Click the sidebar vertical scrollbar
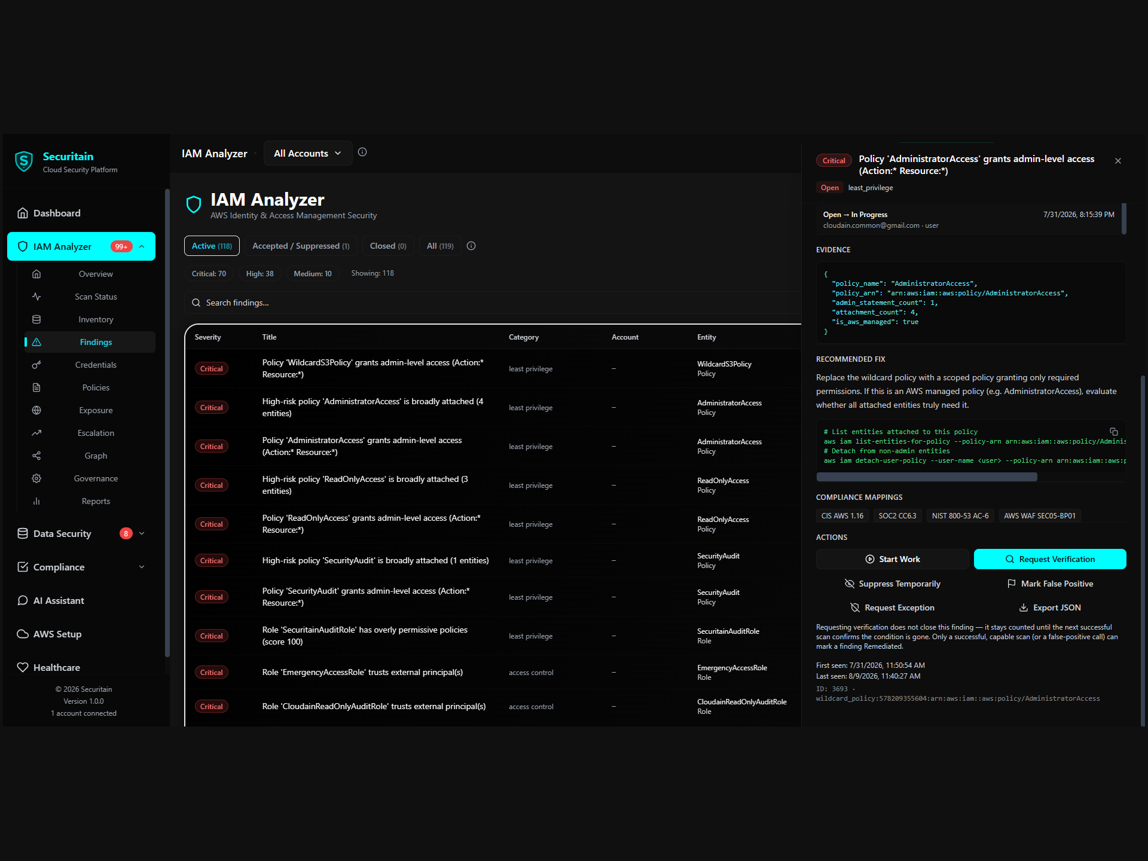This screenshot has width=1148, height=861. tap(167, 423)
